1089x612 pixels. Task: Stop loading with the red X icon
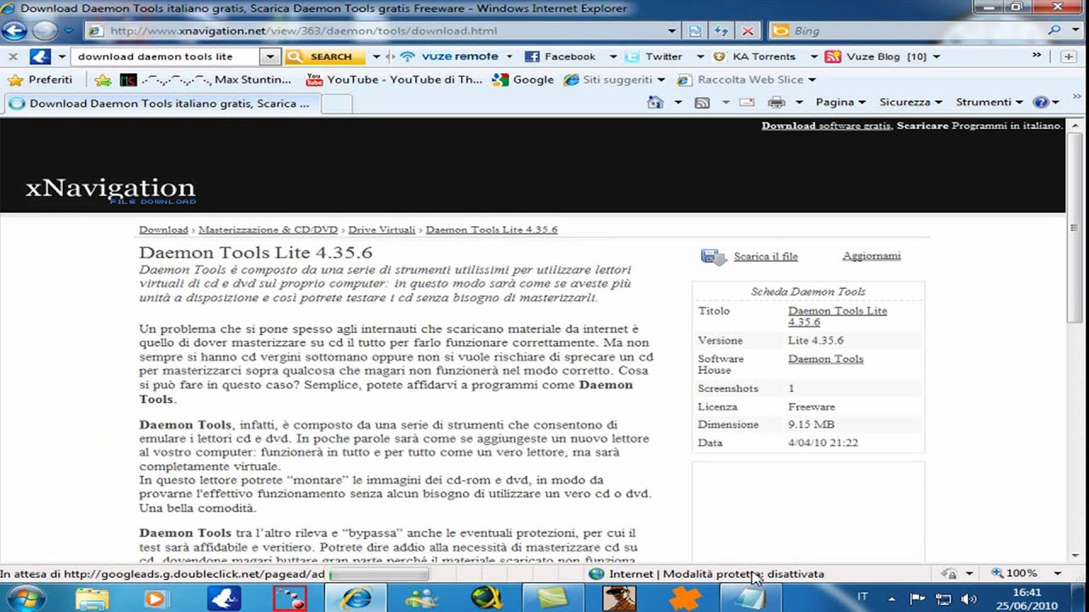[x=748, y=31]
